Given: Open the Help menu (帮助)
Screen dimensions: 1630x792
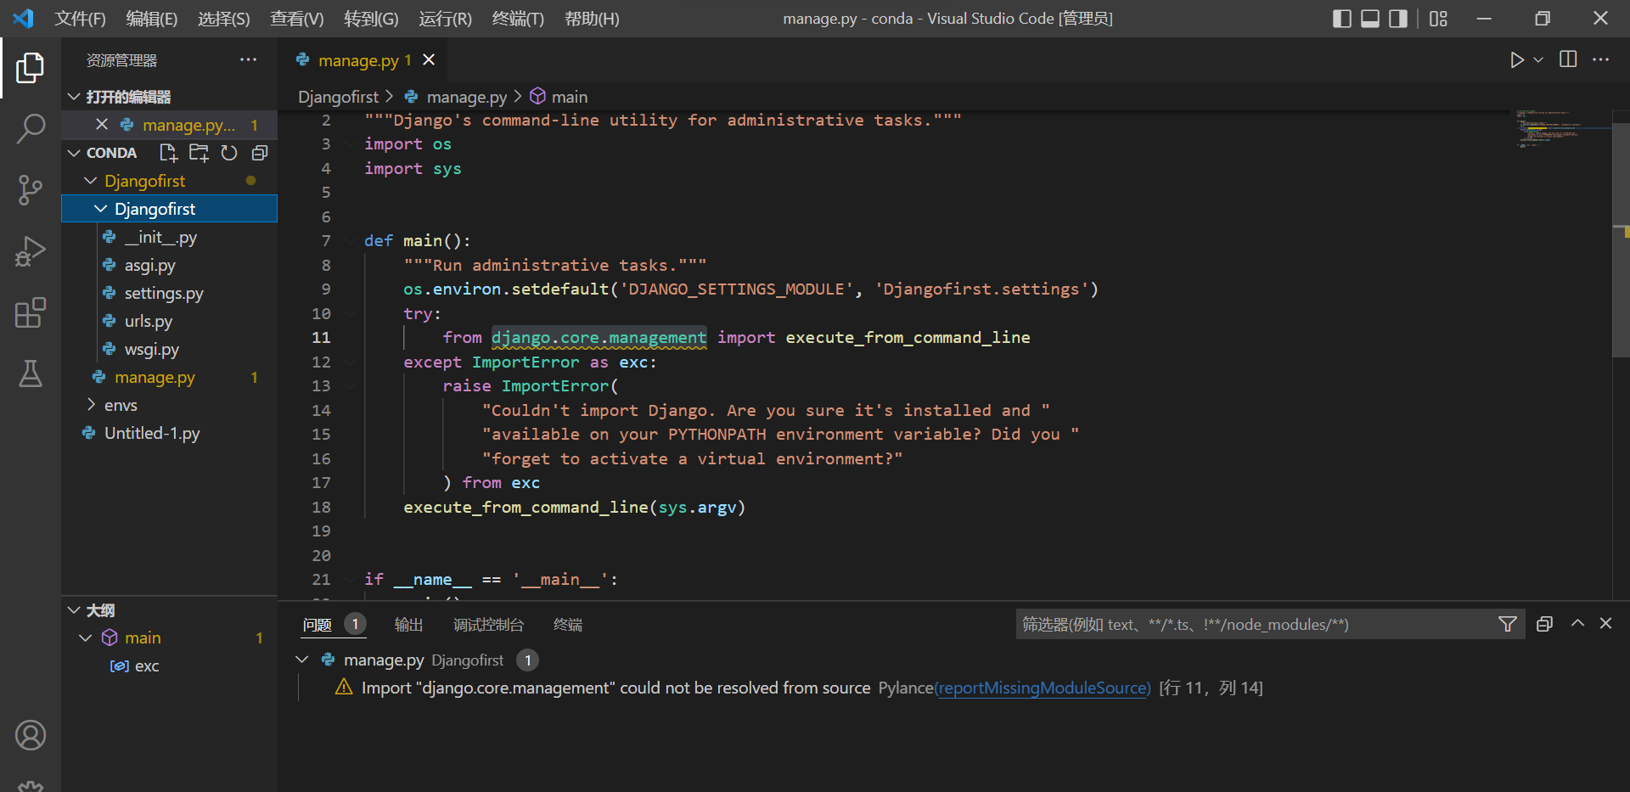Looking at the screenshot, I should (592, 19).
